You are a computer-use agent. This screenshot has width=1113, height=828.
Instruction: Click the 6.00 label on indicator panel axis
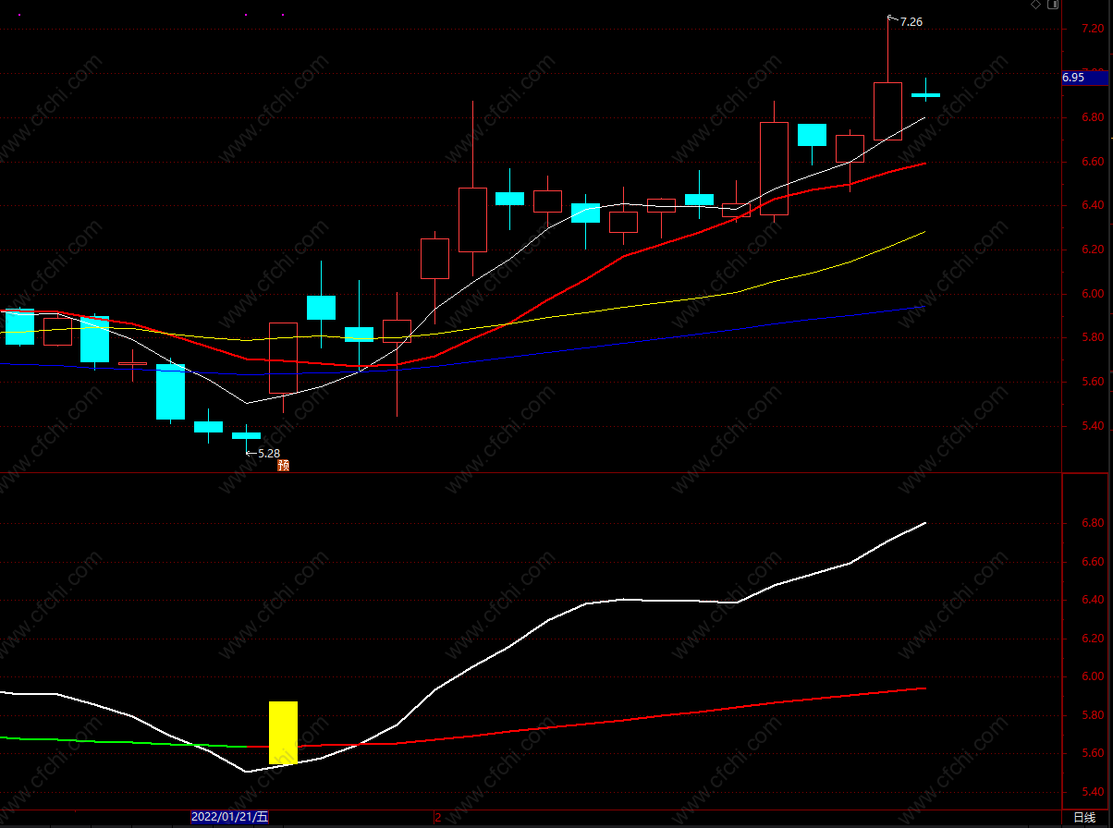[1093, 676]
